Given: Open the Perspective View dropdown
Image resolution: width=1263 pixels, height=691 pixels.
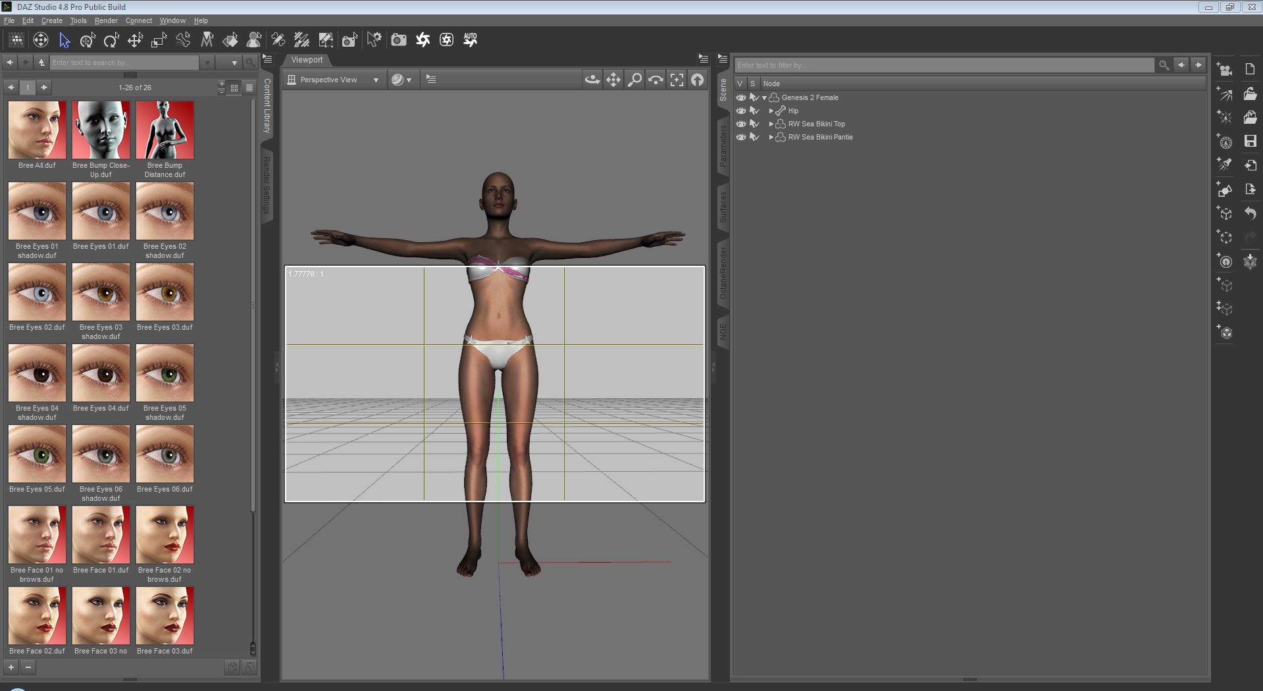Looking at the screenshot, I should click(334, 80).
